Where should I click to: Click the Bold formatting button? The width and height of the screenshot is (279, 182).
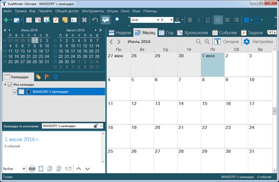tap(190, 20)
